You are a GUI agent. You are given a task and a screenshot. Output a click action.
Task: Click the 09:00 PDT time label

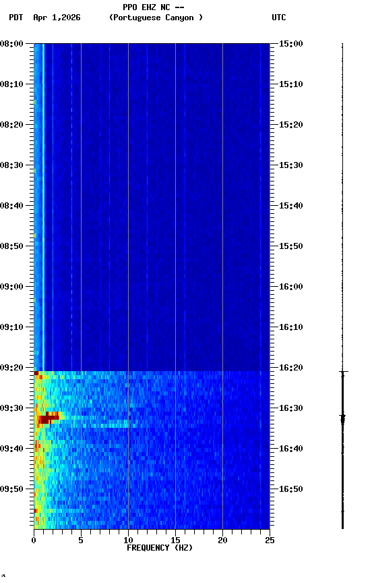(11, 287)
